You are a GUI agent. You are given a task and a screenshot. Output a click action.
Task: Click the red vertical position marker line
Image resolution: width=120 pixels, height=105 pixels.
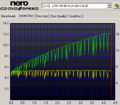click(112, 62)
